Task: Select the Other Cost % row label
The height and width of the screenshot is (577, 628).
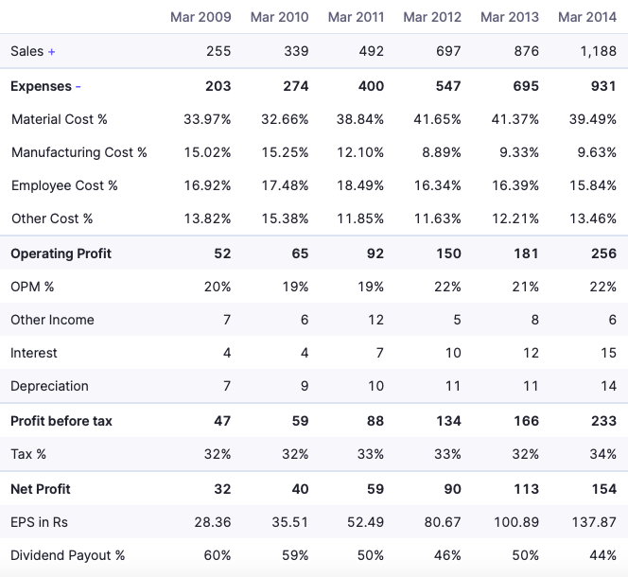Action: tap(52, 219)
